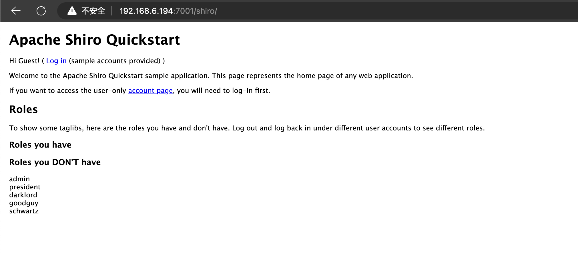Screen dimensions: 578x254
Task: Open the Log in link
Action: pyautogui.click(x=56, y=61)
